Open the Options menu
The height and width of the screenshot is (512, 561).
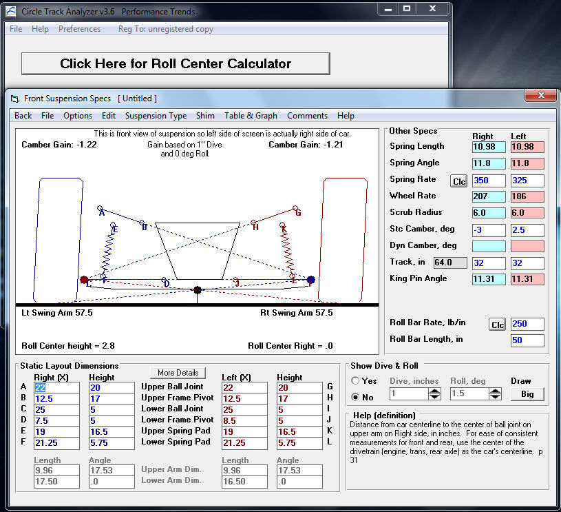(x=78, y=116)
